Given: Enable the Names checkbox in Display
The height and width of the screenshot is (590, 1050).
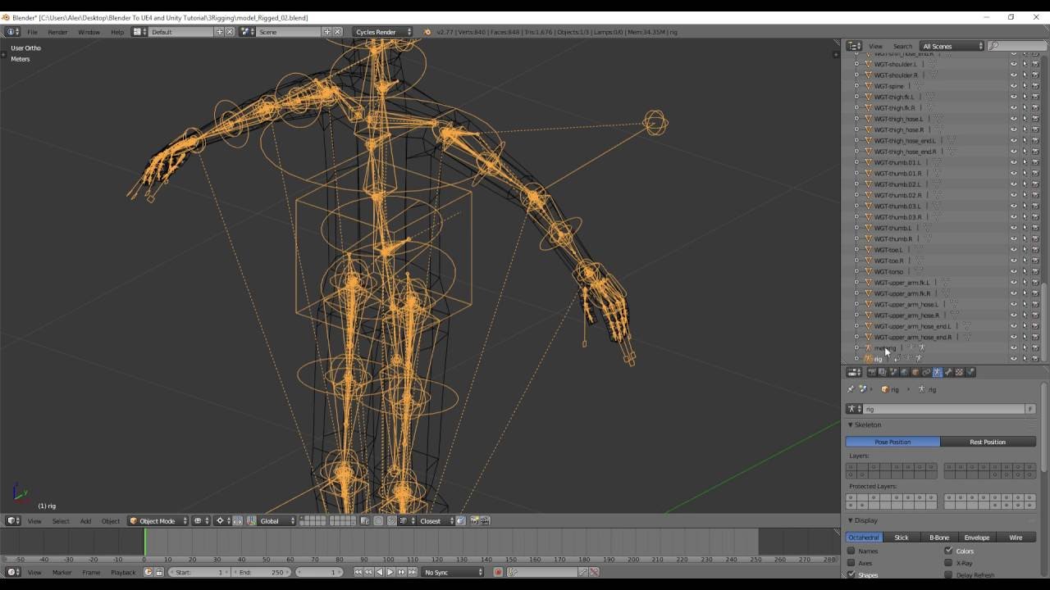Looking at the screenshot, I should (851, 551).
